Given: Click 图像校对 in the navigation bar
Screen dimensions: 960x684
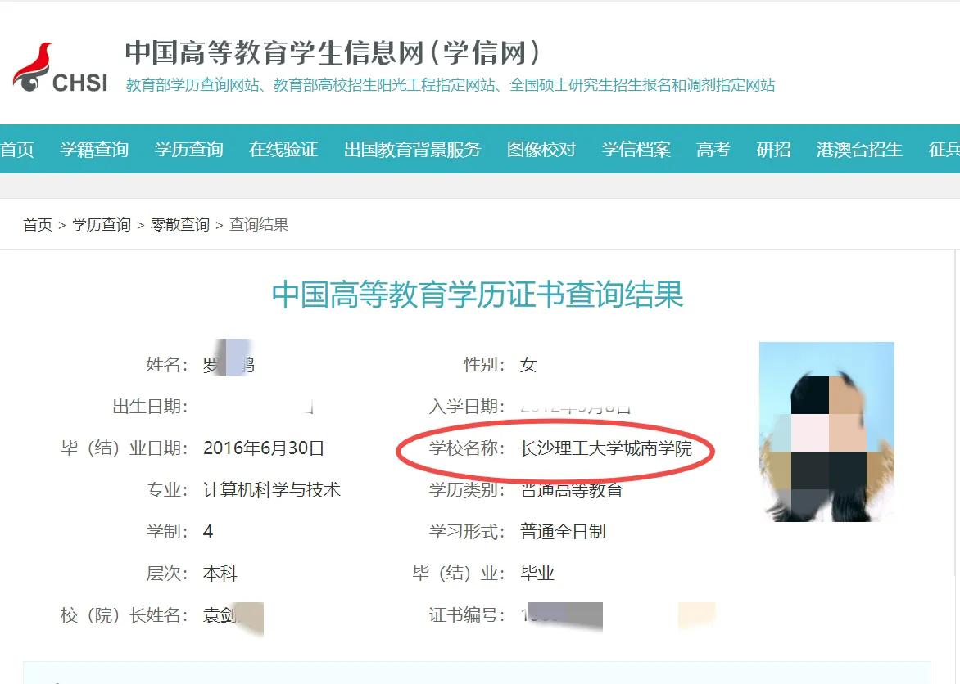Looking at the screenshot, I should [x=541, y=150].
